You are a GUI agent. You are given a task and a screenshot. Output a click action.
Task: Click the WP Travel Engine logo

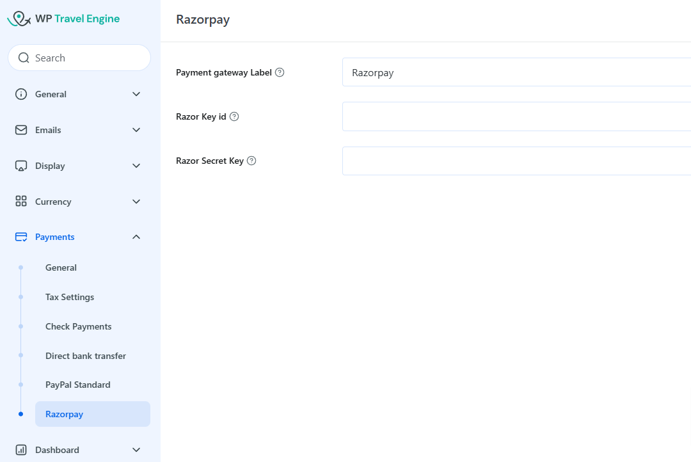click(63, 19)
